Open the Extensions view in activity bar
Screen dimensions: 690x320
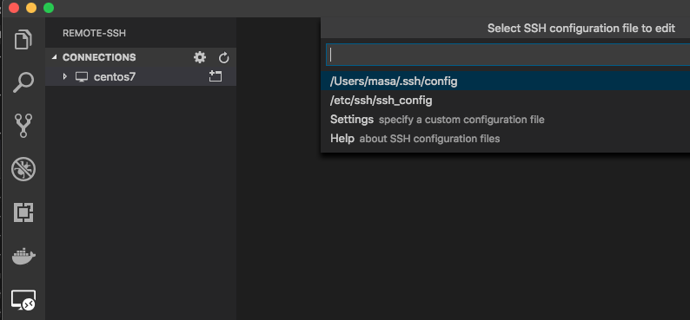[23, 212]
